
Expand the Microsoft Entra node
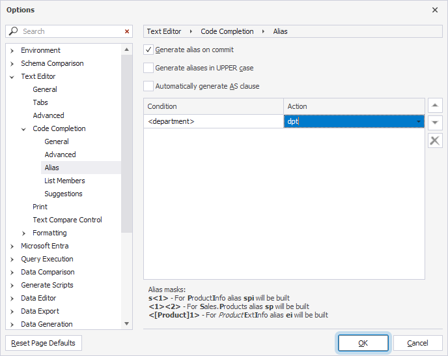click(x=12, y=246)
